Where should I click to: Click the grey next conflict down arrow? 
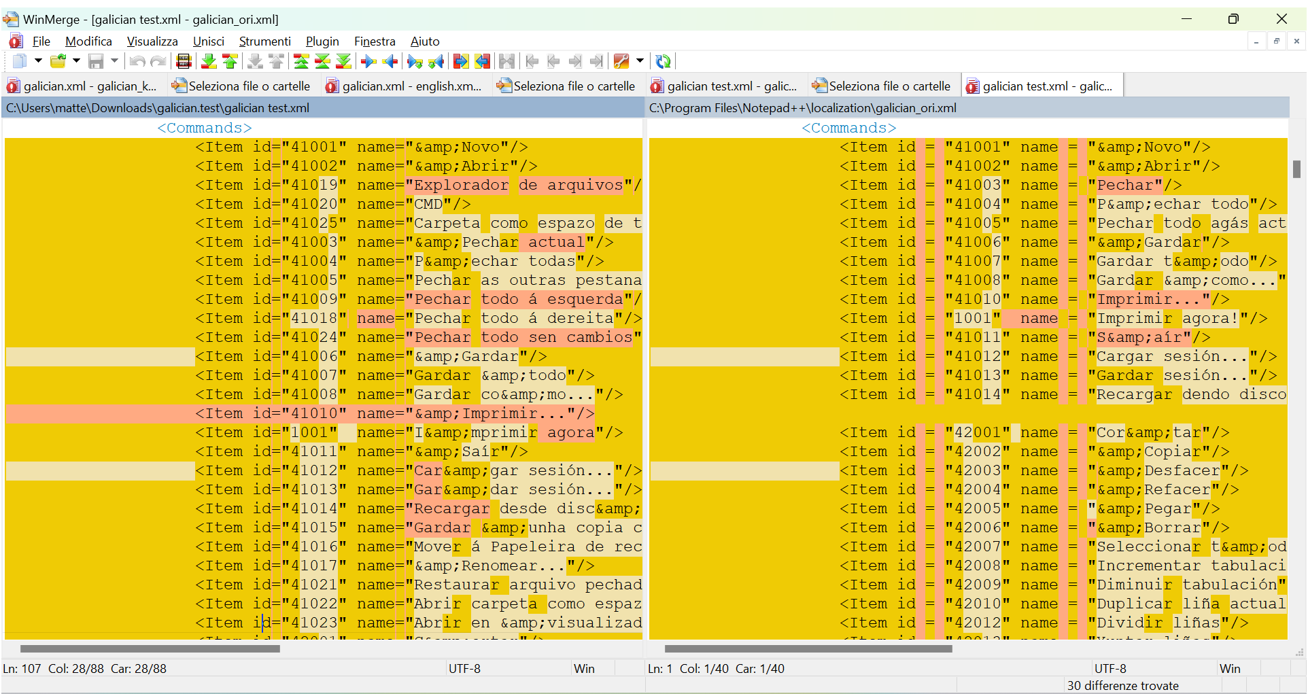255,61
